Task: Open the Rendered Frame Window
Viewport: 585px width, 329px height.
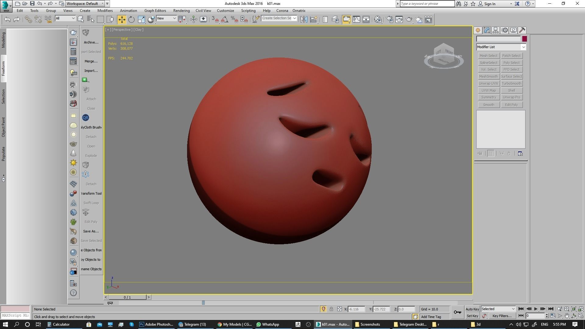Action: [x=399, y=19]
